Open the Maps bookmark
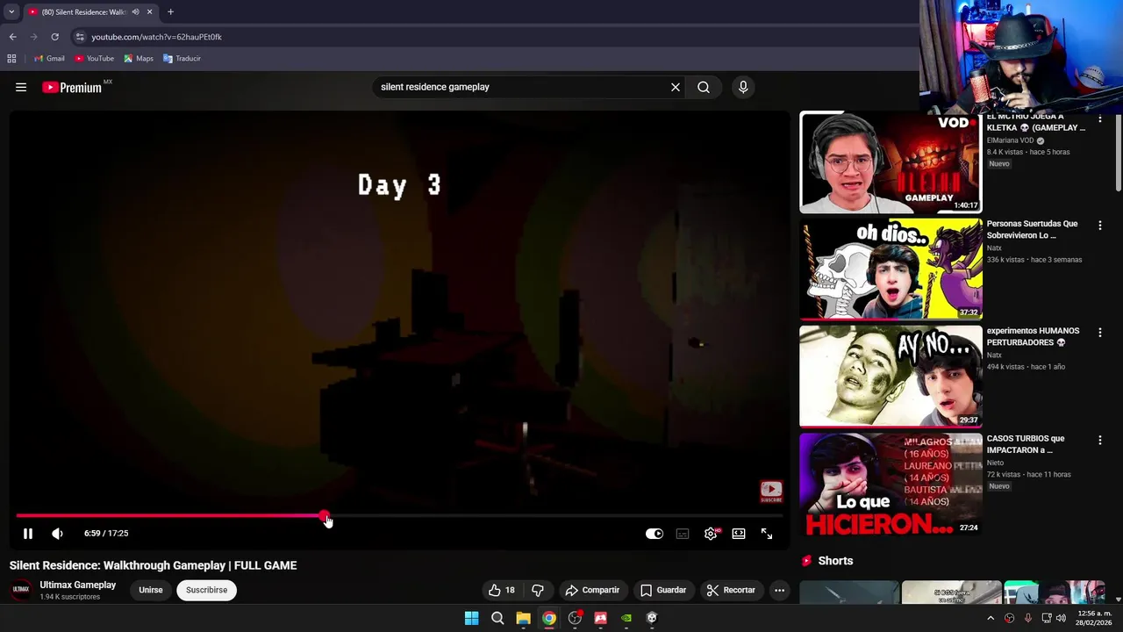This screenshot has height=632, width=1123. (x=139, y=59)
